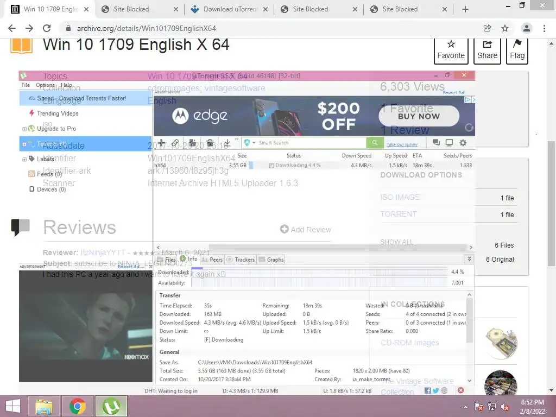Click the Action Center flag tray icon

tap(479, 407)
